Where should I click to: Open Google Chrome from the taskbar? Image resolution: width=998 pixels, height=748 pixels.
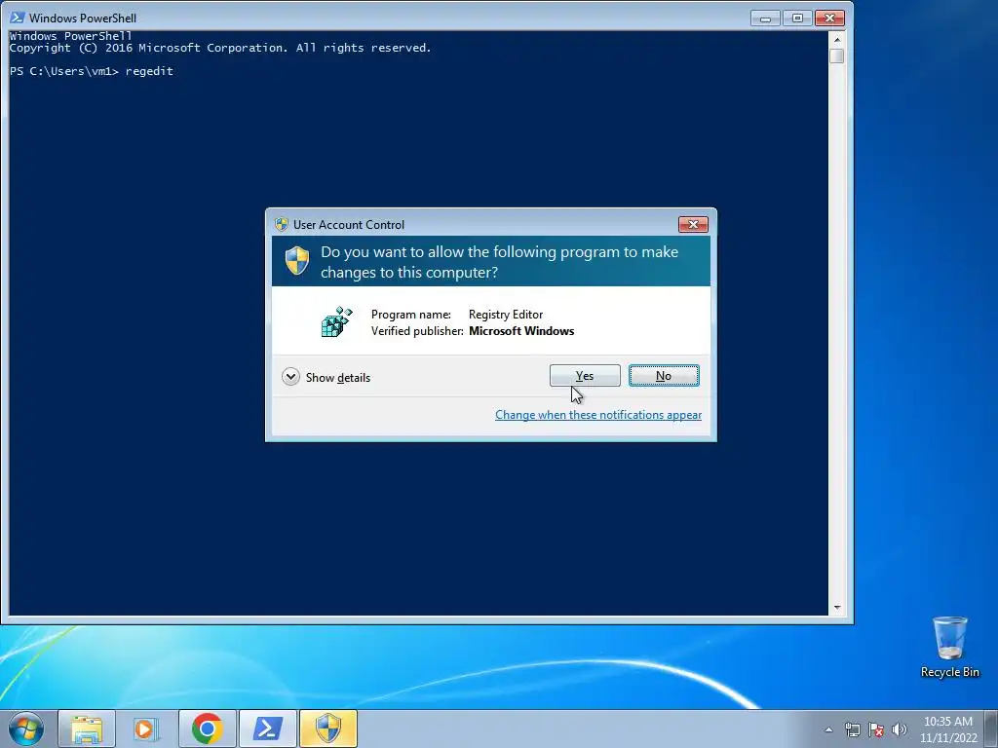207,729
